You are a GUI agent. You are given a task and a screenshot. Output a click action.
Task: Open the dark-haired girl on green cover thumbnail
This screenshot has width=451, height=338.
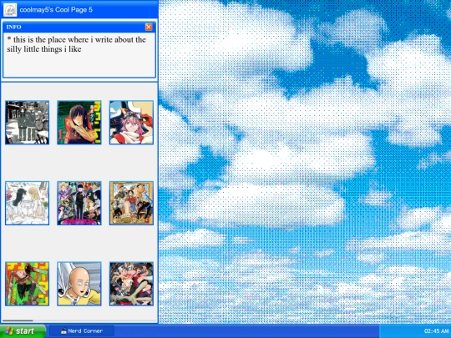(x=79, y=123)
